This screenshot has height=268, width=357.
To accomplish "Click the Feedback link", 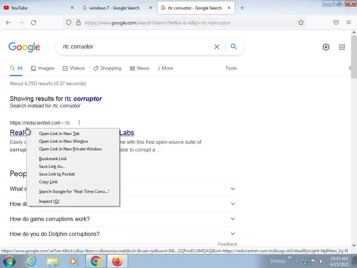I will pos(228,244).
